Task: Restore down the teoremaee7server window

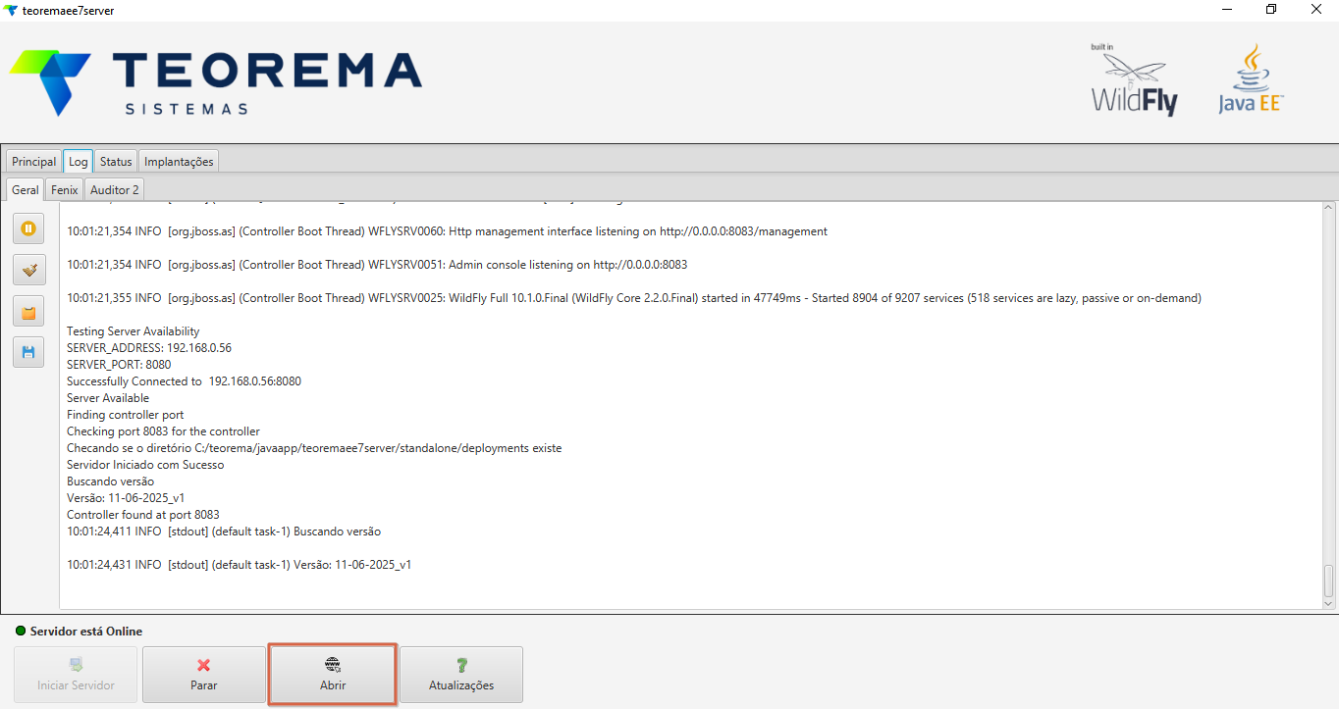Action: pos(1271,10)
